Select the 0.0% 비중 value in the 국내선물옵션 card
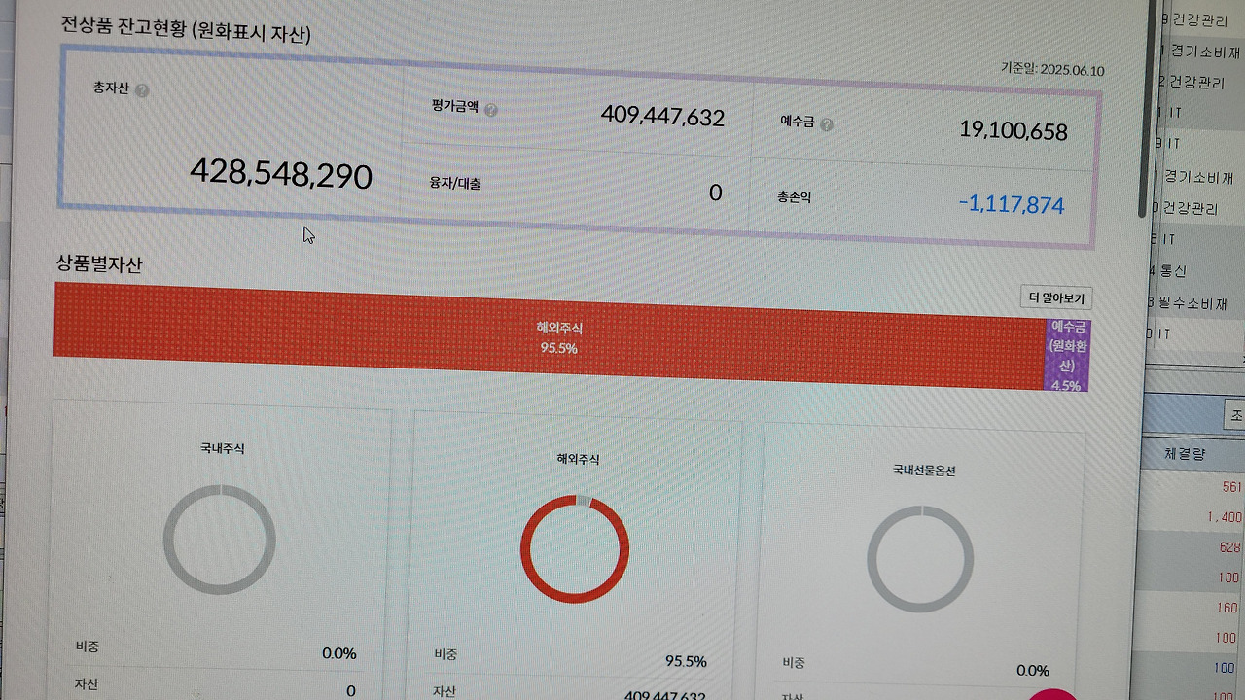 click(x=1033, y=670)
